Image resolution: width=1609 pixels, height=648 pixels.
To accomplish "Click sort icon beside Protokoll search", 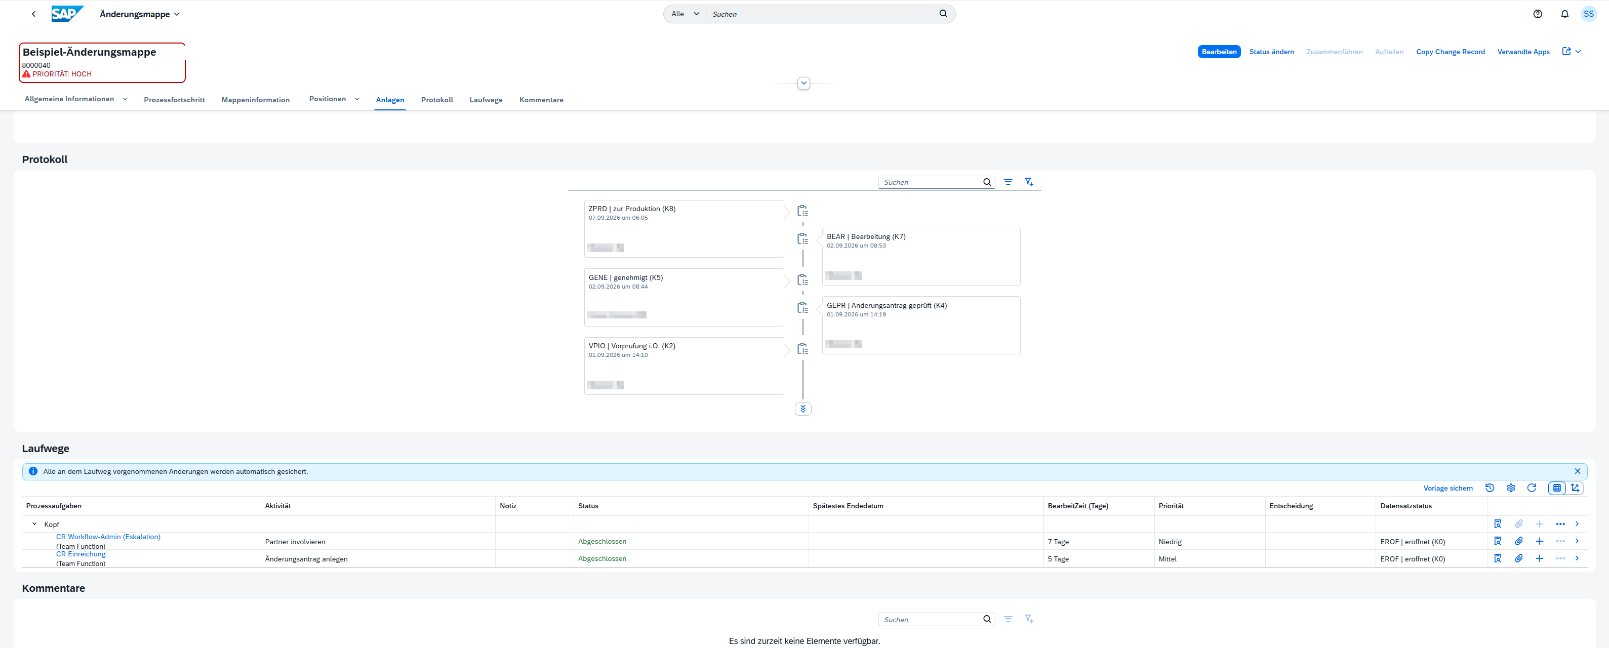I will 1008,182.
